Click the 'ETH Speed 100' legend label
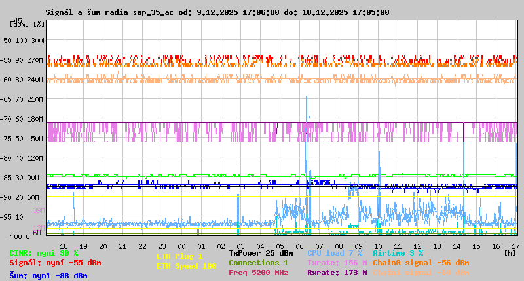This screenshot has width=524, height=281. click(x=186, y=266)
